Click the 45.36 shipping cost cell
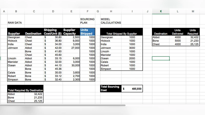 pos(53,69)
